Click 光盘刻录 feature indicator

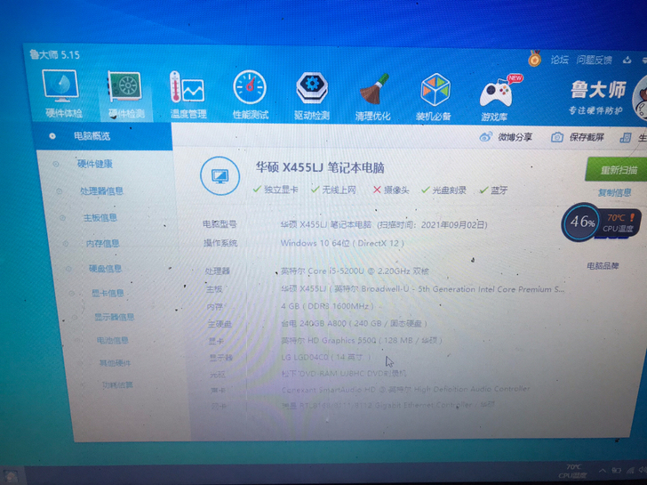[444, 190]
